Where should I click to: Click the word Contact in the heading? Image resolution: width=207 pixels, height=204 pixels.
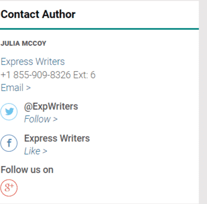point(20,14)
